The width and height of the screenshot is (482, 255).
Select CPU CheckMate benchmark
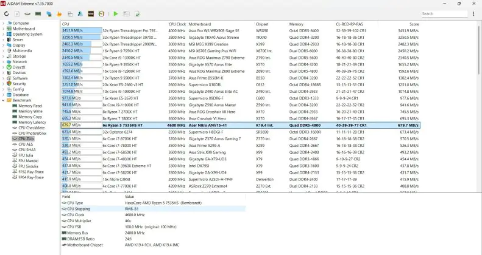32,128
